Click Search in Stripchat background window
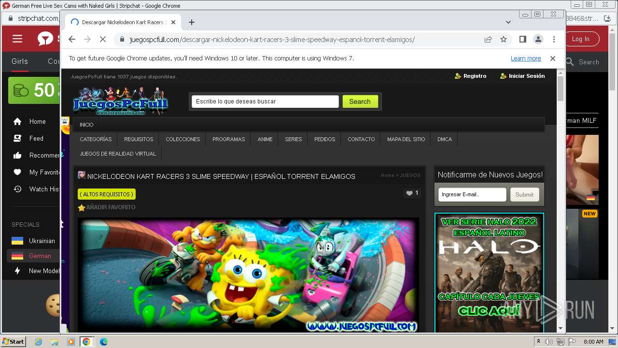 (583, 62)
